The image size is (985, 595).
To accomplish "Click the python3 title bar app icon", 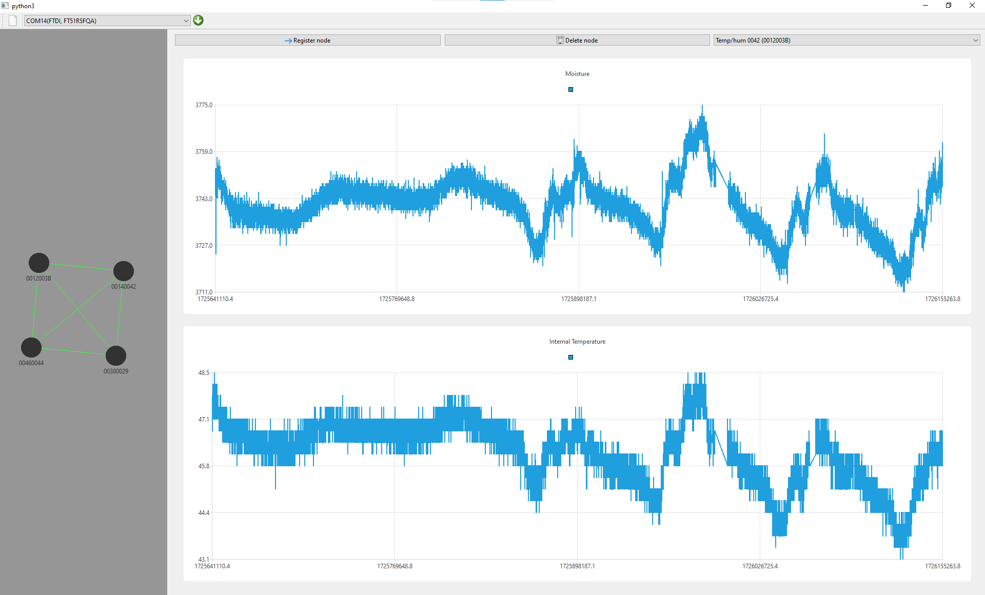I will click(x=5, y=6).
